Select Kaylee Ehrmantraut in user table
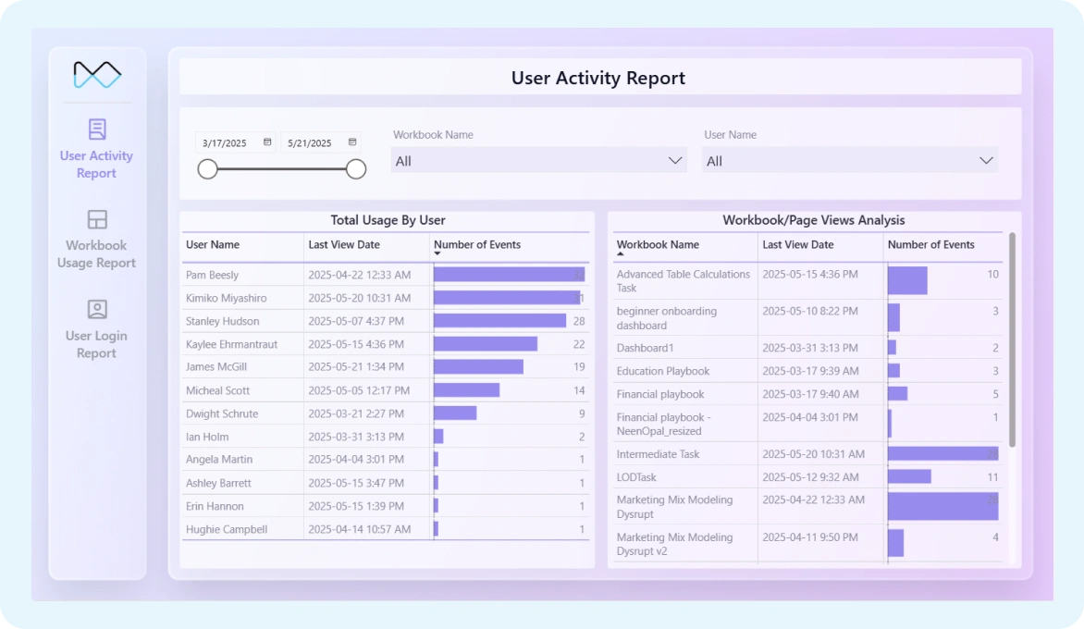The image size is (1084, 629). click(231, 344)
